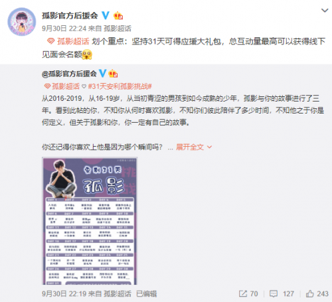This screenshot has height=302, width=332.
Task: Open comments with count 127
Action: pos(282,294)
